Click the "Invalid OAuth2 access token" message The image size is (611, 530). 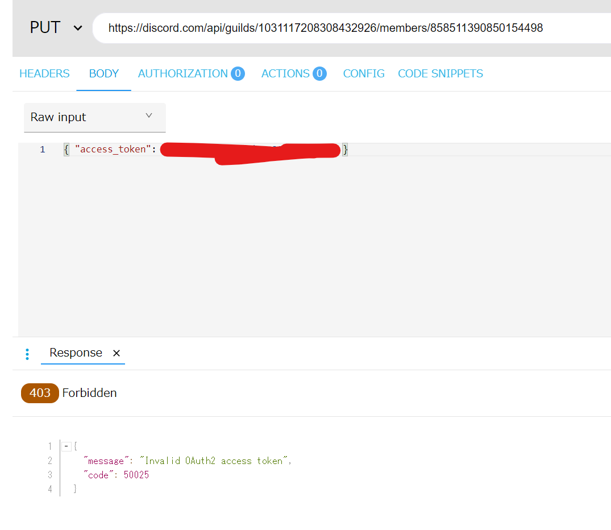(214, 461)
